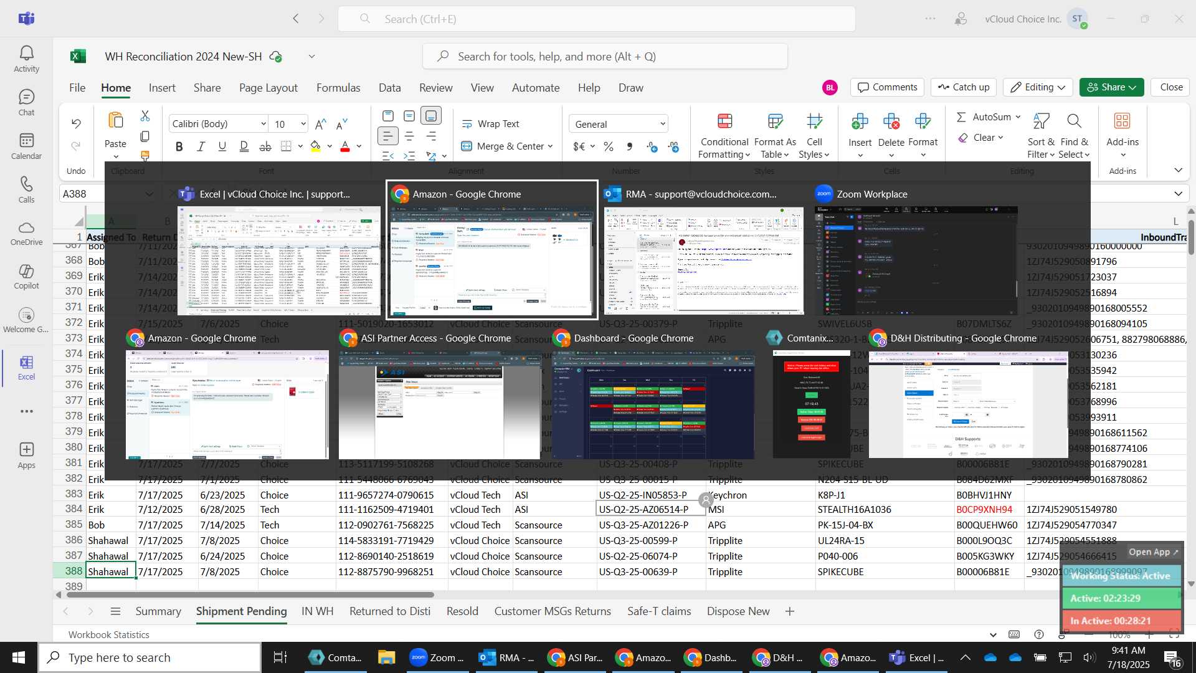Expand the ribbon display options chevron

point(1178,170)
